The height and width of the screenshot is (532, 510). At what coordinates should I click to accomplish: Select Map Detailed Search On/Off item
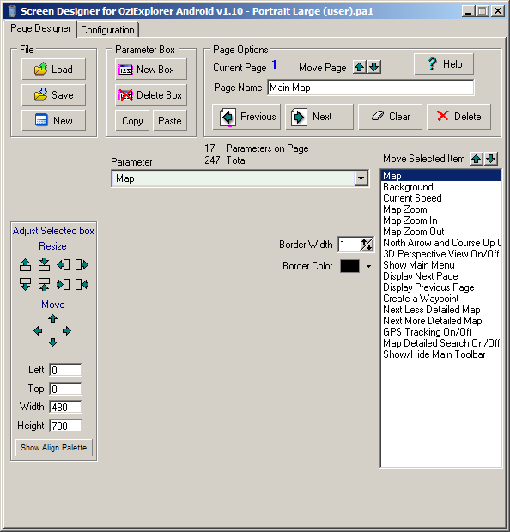click(x=441, y=343)
